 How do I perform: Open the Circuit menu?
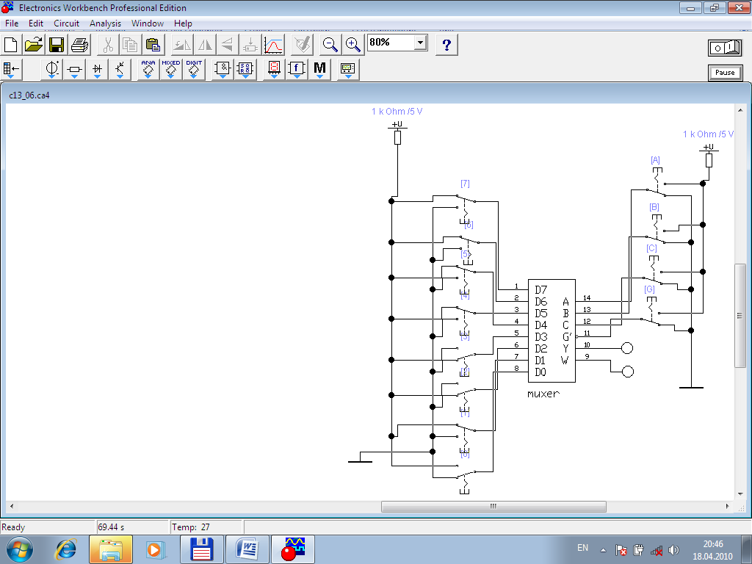tap(66, 23)
